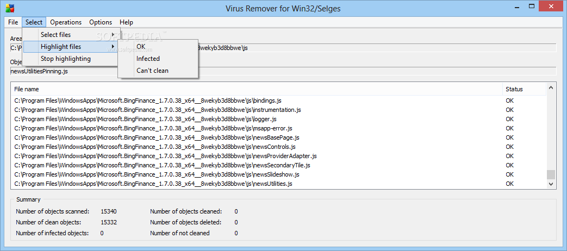The image size is (567, 251).
Task: Click the clean objects value 15332
Action: (109, 222)
